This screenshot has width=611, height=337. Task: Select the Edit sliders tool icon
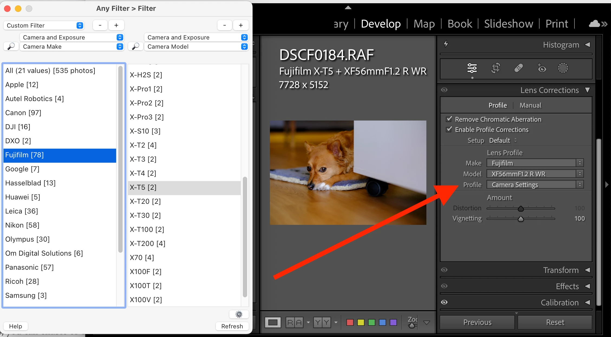(472, 68)
